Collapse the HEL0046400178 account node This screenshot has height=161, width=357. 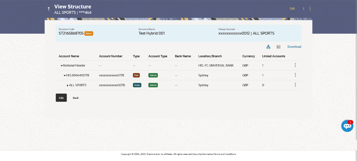point(64,75)
